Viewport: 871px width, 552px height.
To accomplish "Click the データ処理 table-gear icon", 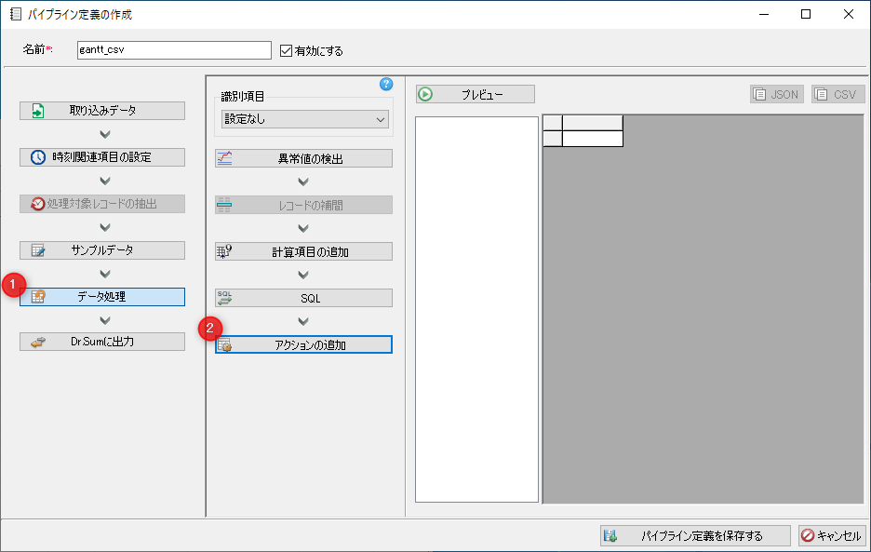I will point(38,297).
